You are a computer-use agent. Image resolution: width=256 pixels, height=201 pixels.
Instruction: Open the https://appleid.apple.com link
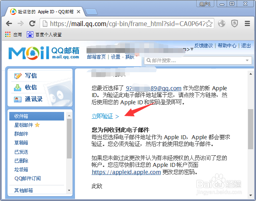pyautogui.click(x=126, y=172)
